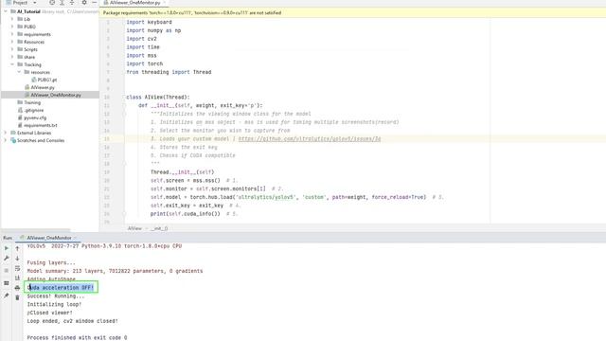
Task: Click Up the stack trace arrow
Action: (x=17, y=248)
